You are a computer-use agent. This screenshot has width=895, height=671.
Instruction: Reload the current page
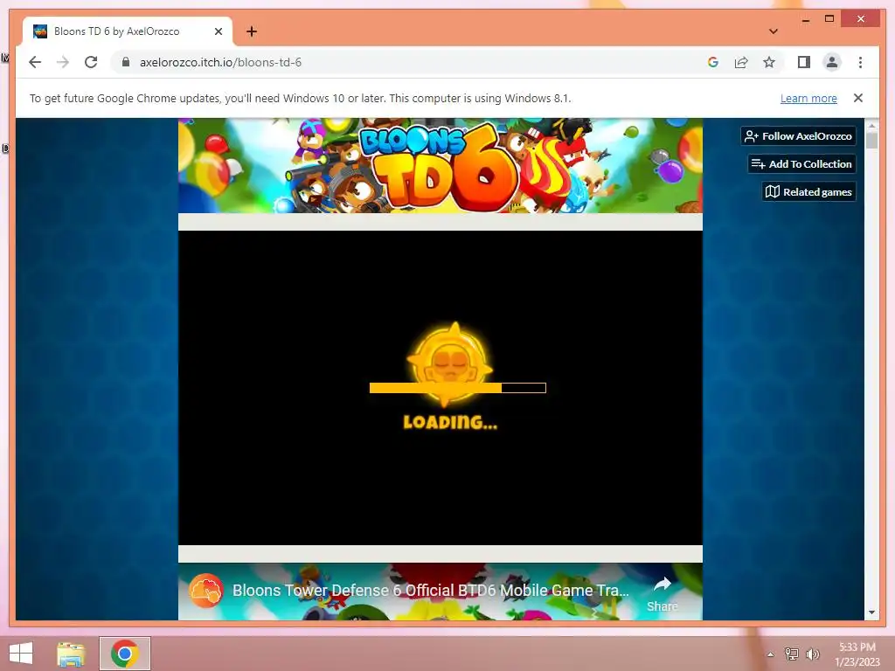[91, 62]
